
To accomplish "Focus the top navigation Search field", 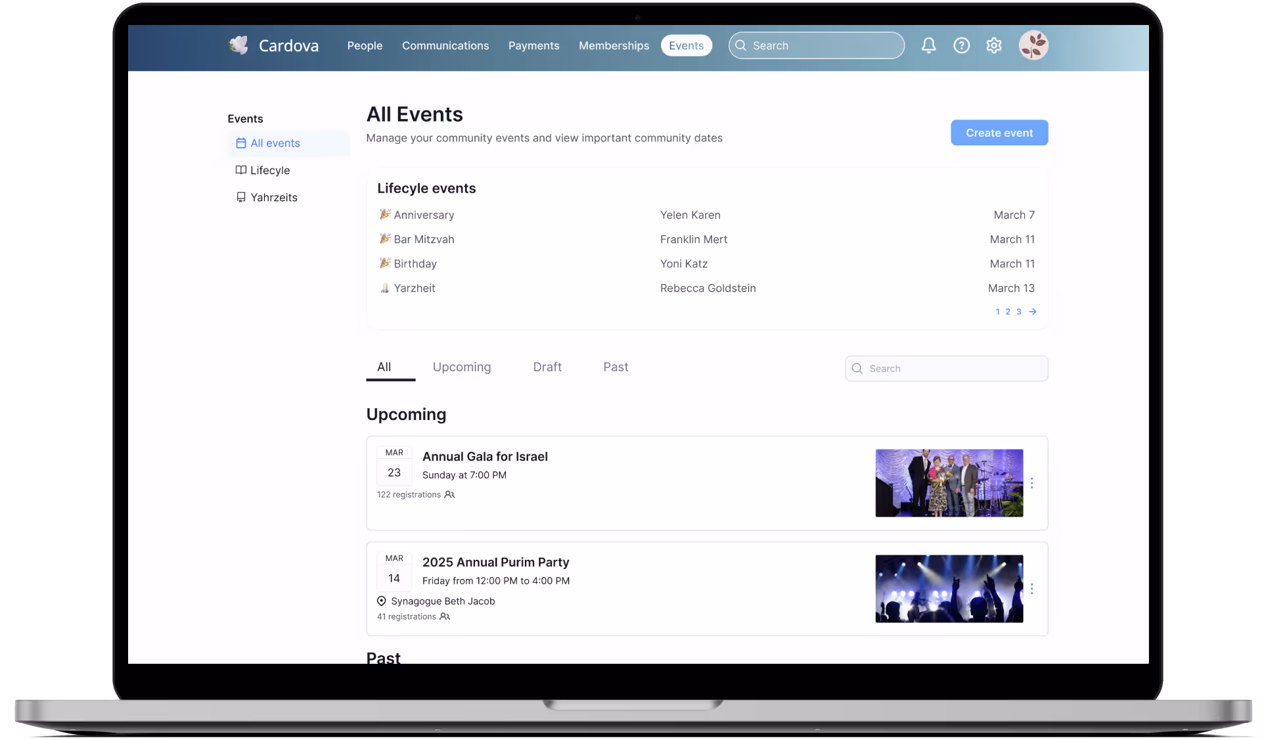I will tap(816, 45).
